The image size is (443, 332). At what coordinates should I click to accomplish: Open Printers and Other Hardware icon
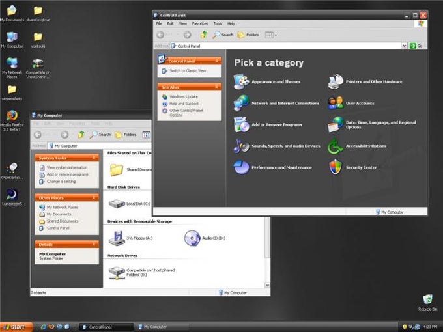point(336,81)
